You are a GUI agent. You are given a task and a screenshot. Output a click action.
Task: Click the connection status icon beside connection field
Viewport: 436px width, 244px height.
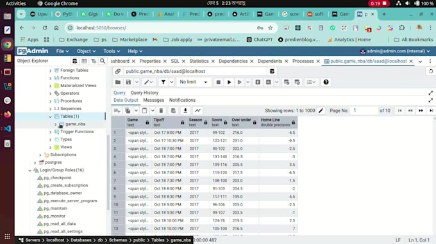click(117, 72)
